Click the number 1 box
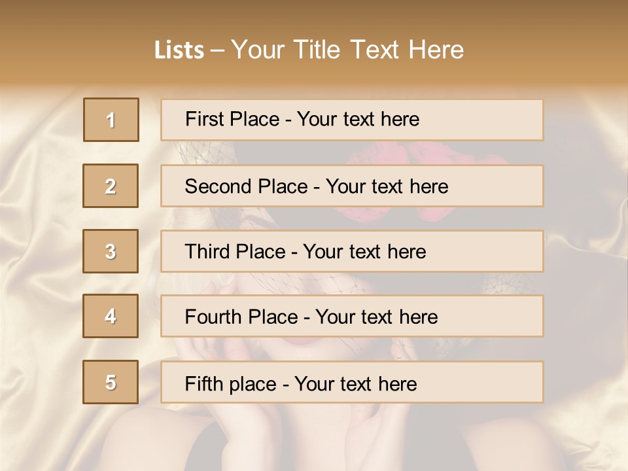 [x=111, y=120]
